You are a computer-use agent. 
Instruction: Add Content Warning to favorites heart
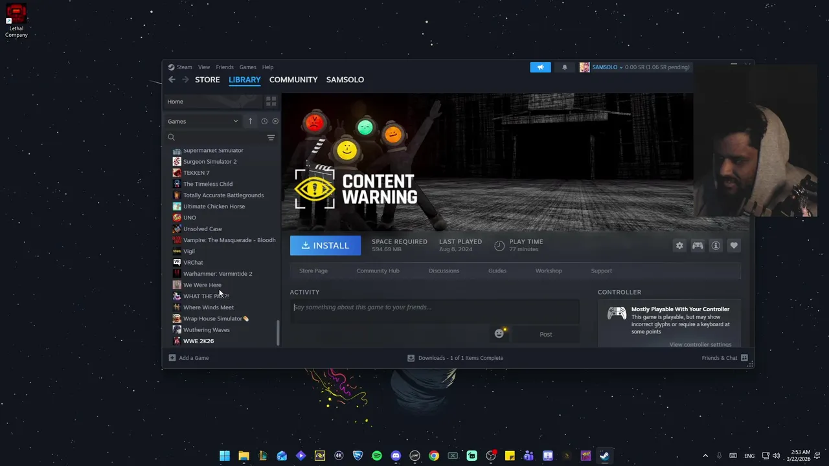734,245
